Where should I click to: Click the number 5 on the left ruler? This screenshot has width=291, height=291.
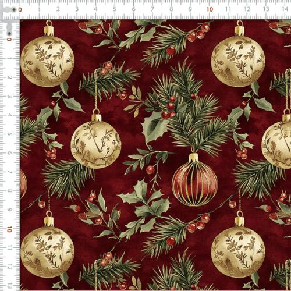(9, 134)
